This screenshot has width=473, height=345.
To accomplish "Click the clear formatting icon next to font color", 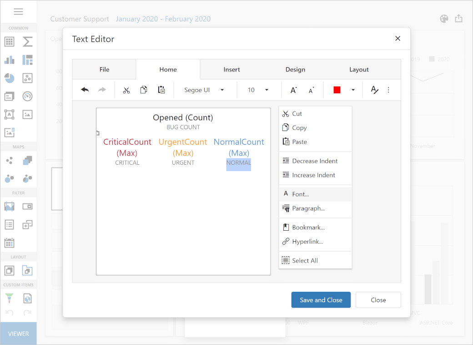I will pyautogui.click(x=374, y=90).
